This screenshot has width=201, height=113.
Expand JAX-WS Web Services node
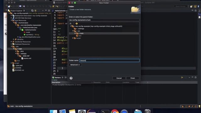[x=11, y=18]
